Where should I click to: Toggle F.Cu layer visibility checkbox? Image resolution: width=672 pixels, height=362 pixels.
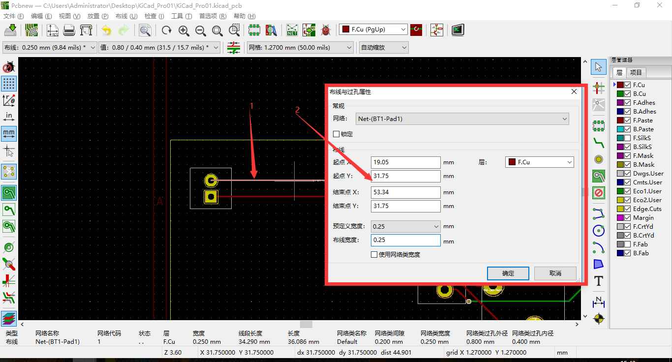point(628,85)
